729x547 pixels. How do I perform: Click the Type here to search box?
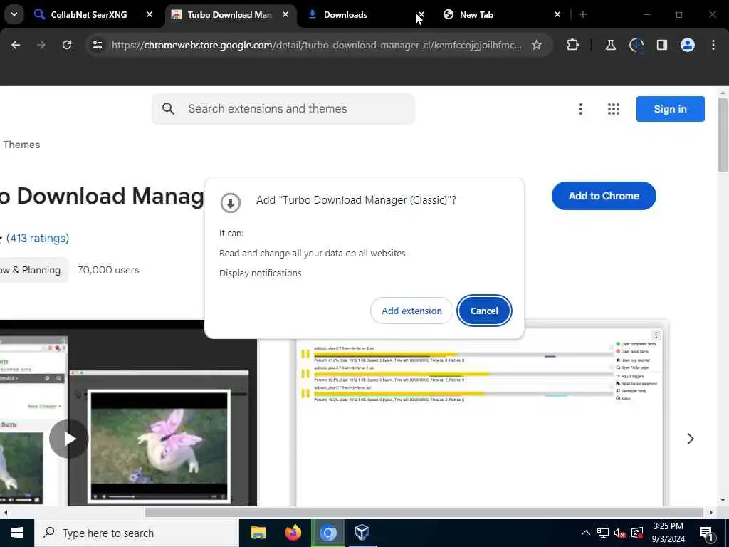(137, 533)
